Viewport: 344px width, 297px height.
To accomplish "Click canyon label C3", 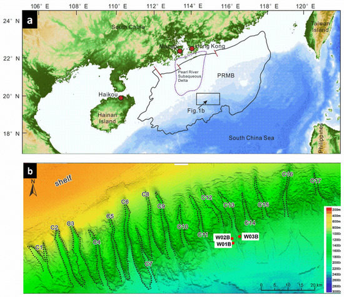I will click(x=70, y=224).
